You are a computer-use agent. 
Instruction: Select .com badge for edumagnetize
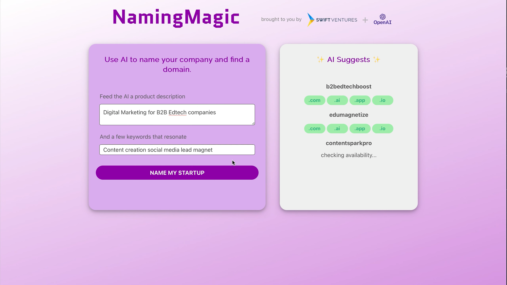pyautogui.click(x=315, y=129)
